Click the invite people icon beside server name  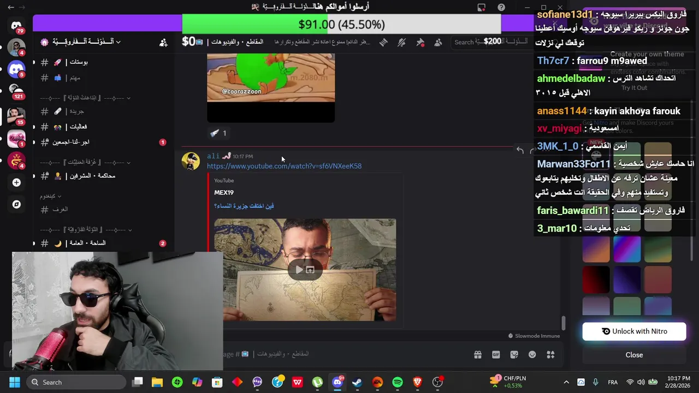pos(163,42)
